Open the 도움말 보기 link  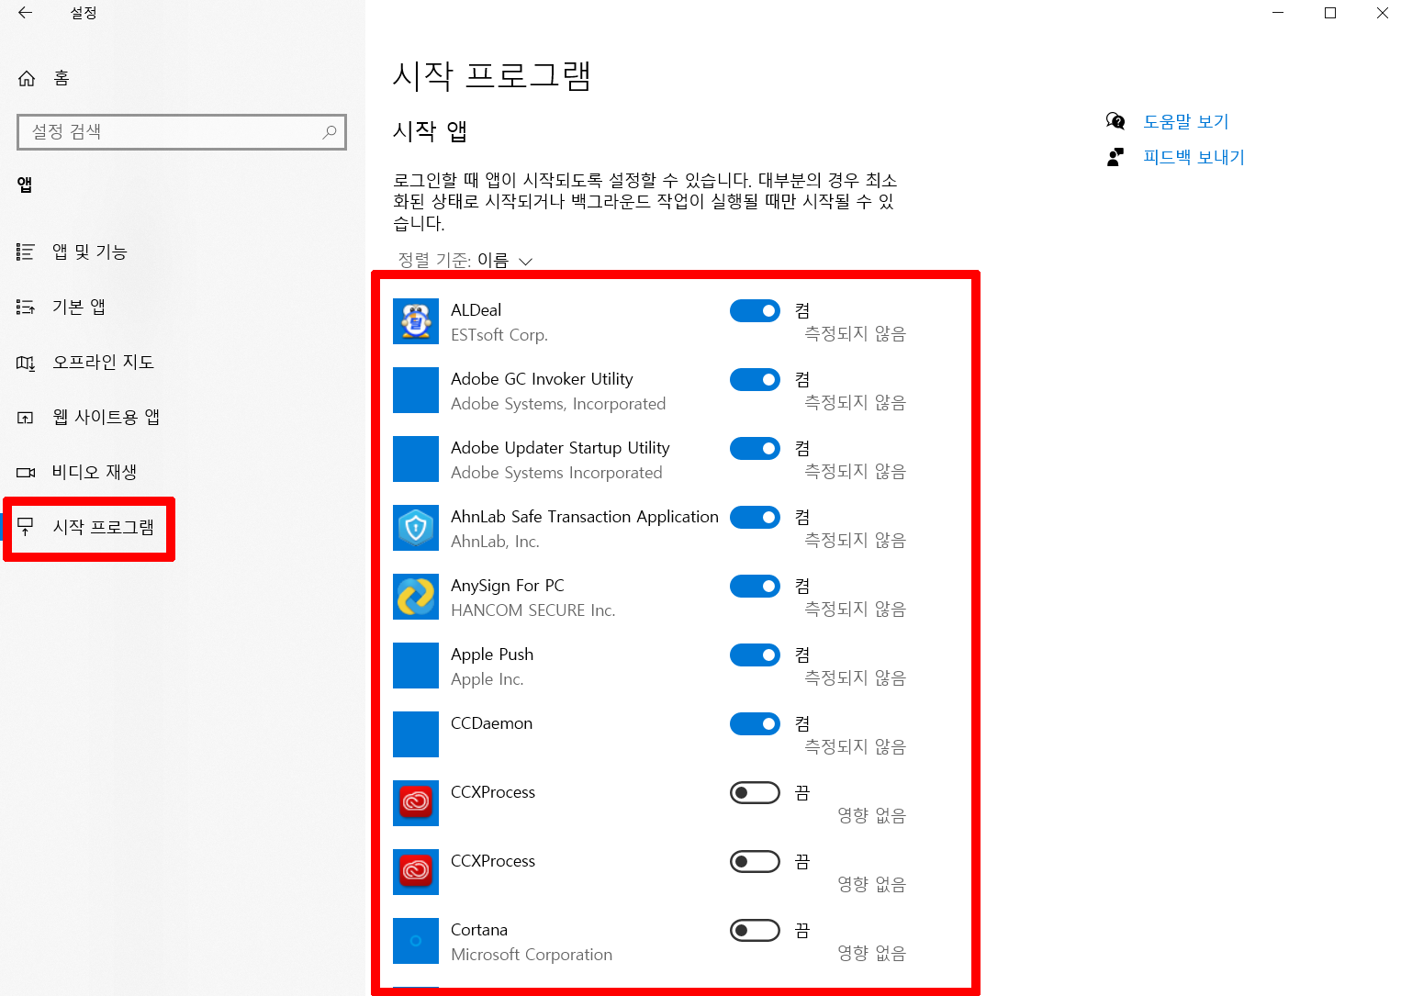pos(1185,121)
